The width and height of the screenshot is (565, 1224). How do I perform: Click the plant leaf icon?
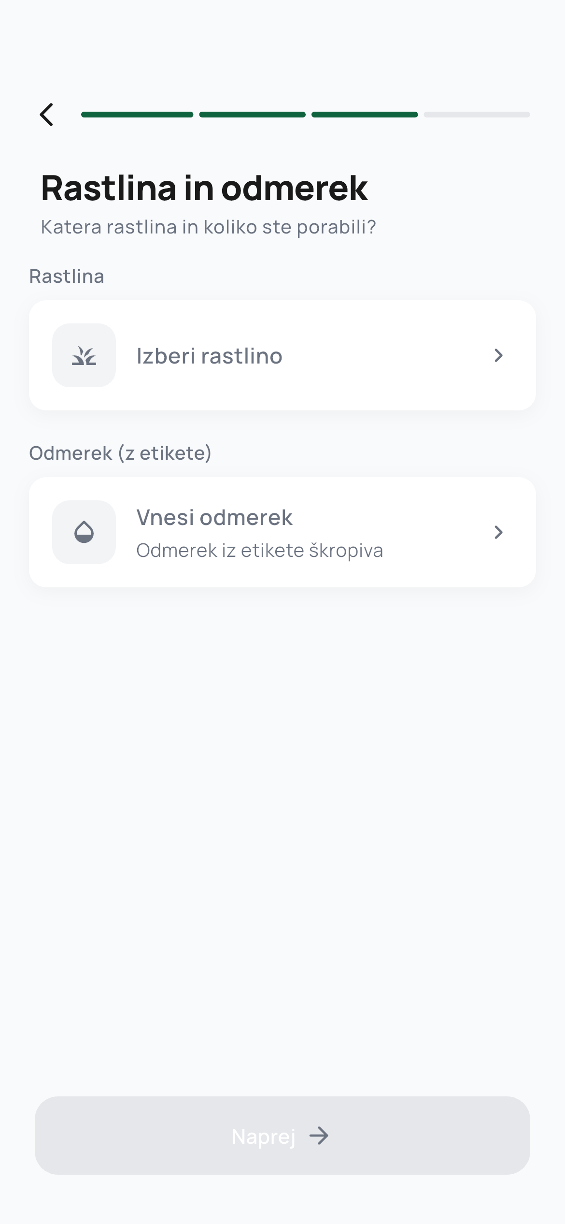(x=84, y=356)
